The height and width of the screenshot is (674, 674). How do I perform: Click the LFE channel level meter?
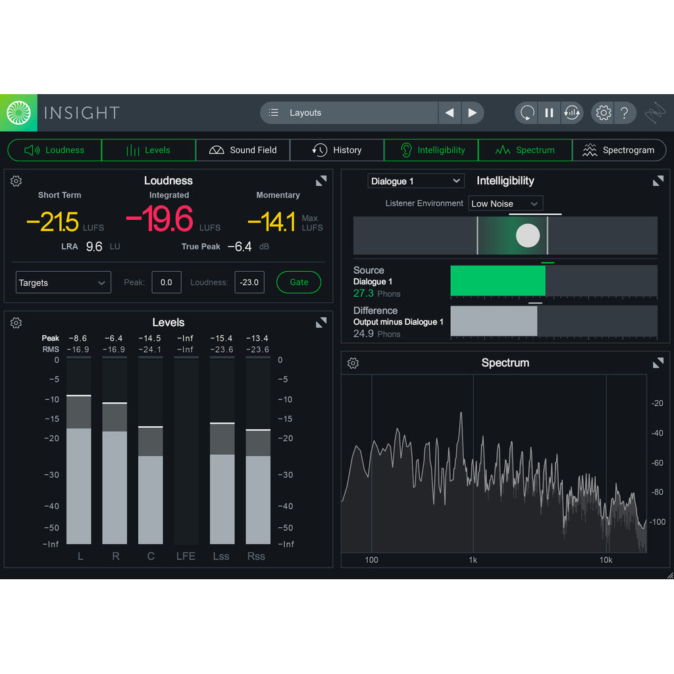click(x=186, y=450)
